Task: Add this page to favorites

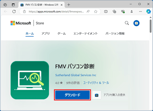Action: coord(96,11)
